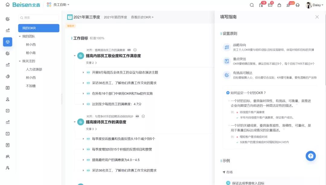326x185 pixels.
Task: Click the spiral icon in left sidebar
Action: click(x=8, y=76)
